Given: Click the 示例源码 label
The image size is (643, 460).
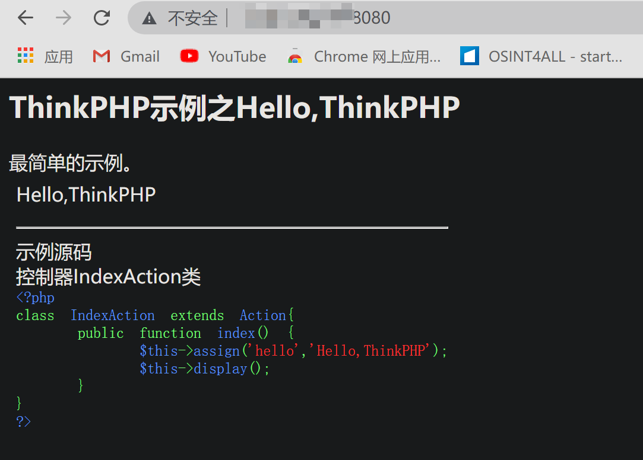Looking at the screenshot, I should click(x=53, y=252).
